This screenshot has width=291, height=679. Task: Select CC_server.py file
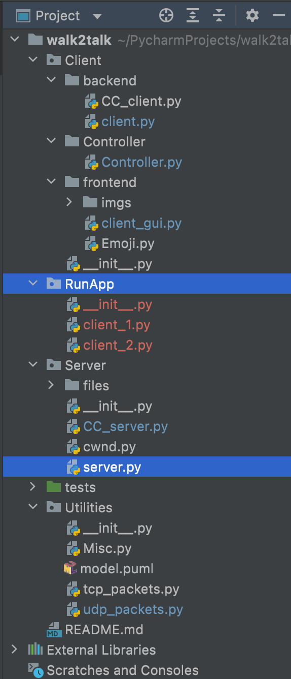coord(126,426)
